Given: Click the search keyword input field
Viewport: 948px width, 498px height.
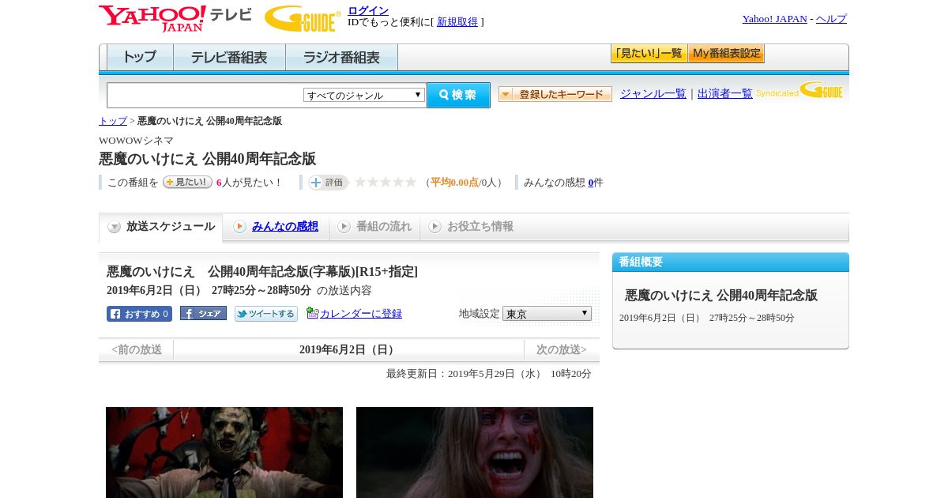Looking at the screenshot, I should (205, 95).
